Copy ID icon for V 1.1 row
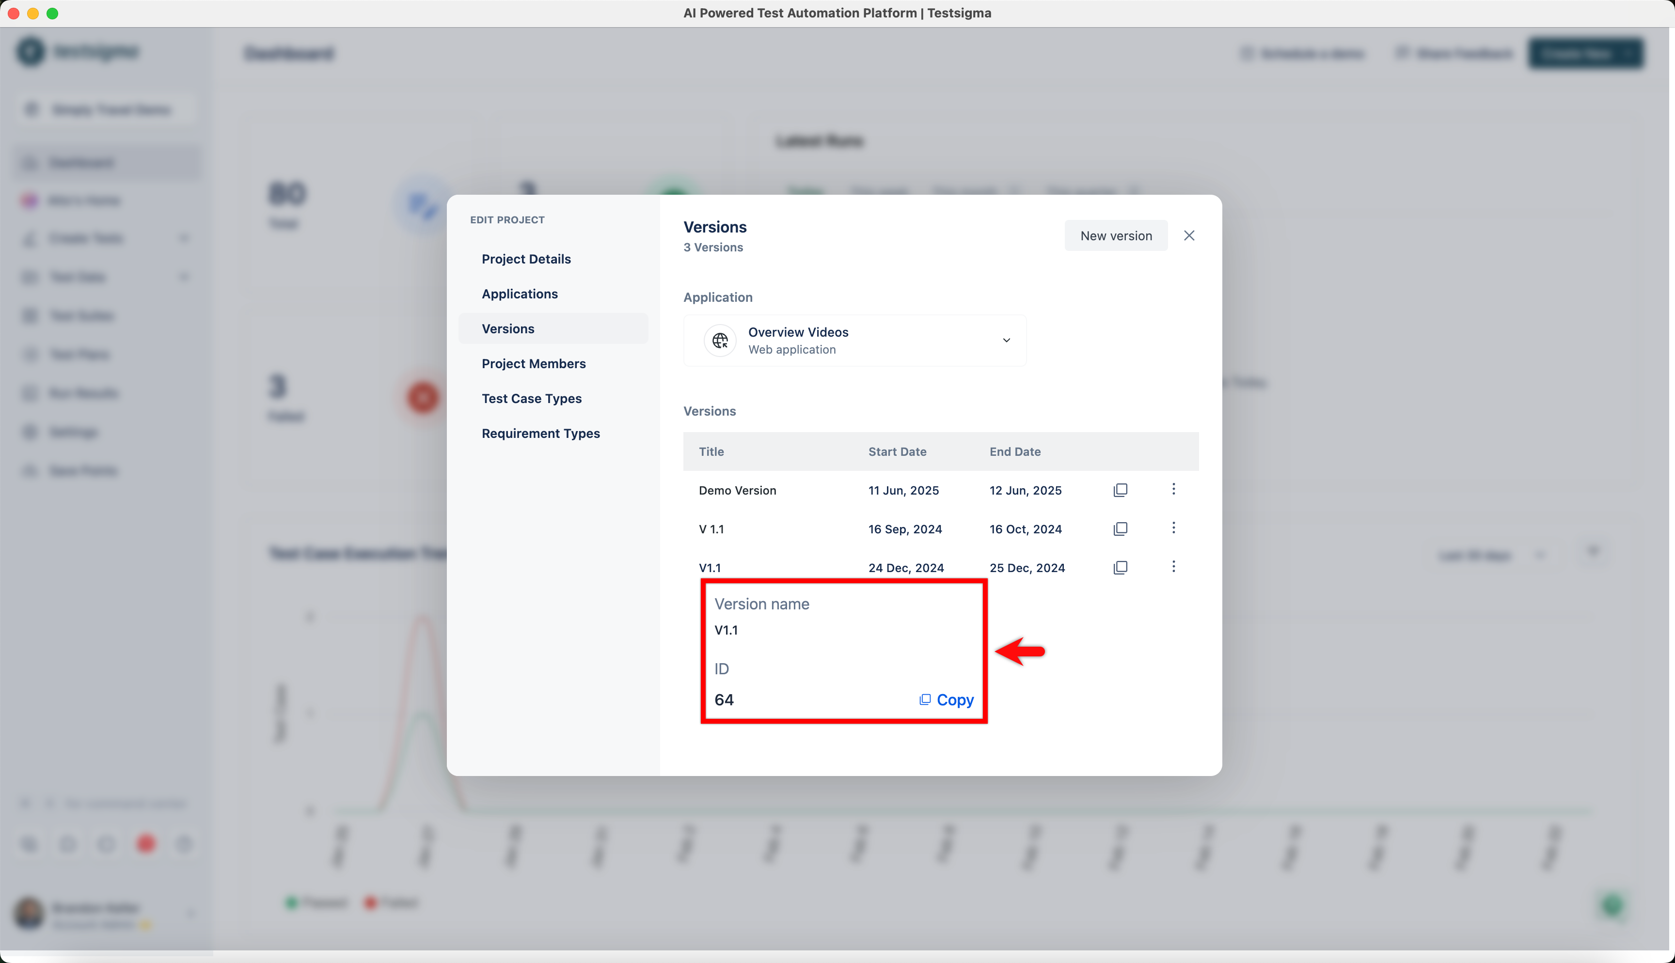 click(x=1120, y=528)
